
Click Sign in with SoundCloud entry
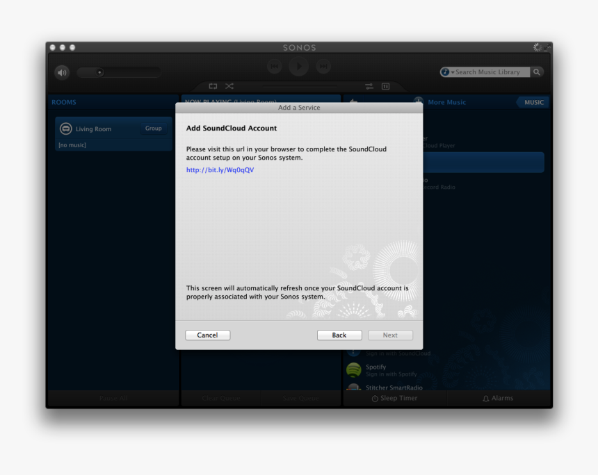click(x=398, y=353)
